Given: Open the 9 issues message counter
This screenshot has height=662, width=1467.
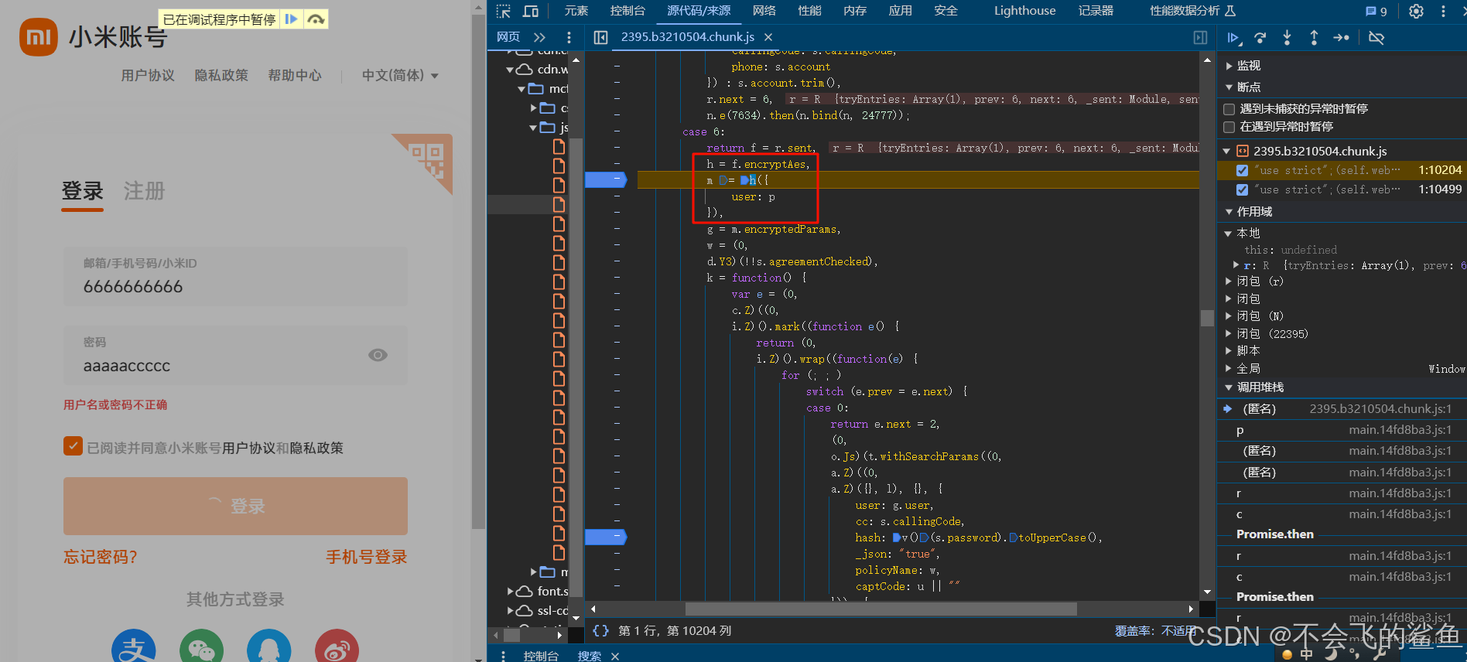Looking at the screenshot, I should tap(1376, 11).
